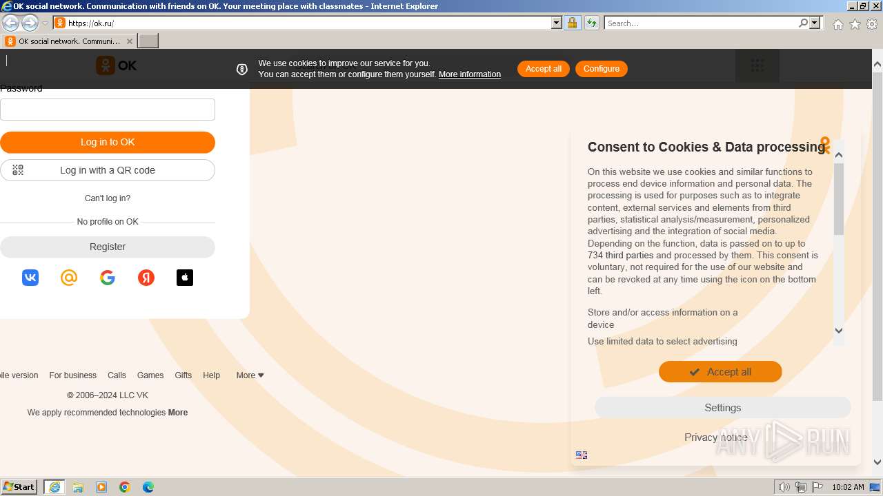The width and height of the screenshot is (883, 496).
Task: Open the Help footer link
Action: pyautogui.click(x=211, y=375)
